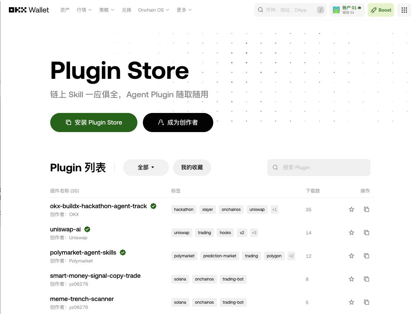Open the Onchain OS dropdown
Viewport: 419px width, 315px height.
(x=153, y=10)
